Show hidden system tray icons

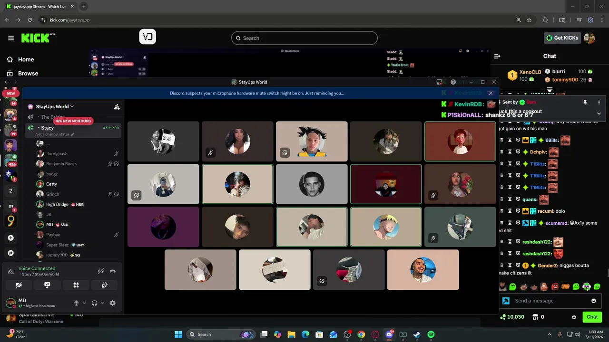coord(550,334)
